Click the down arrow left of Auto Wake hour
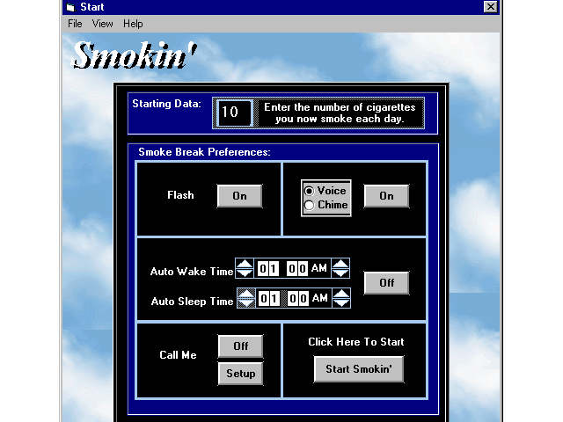 click(x=245, y=273)
